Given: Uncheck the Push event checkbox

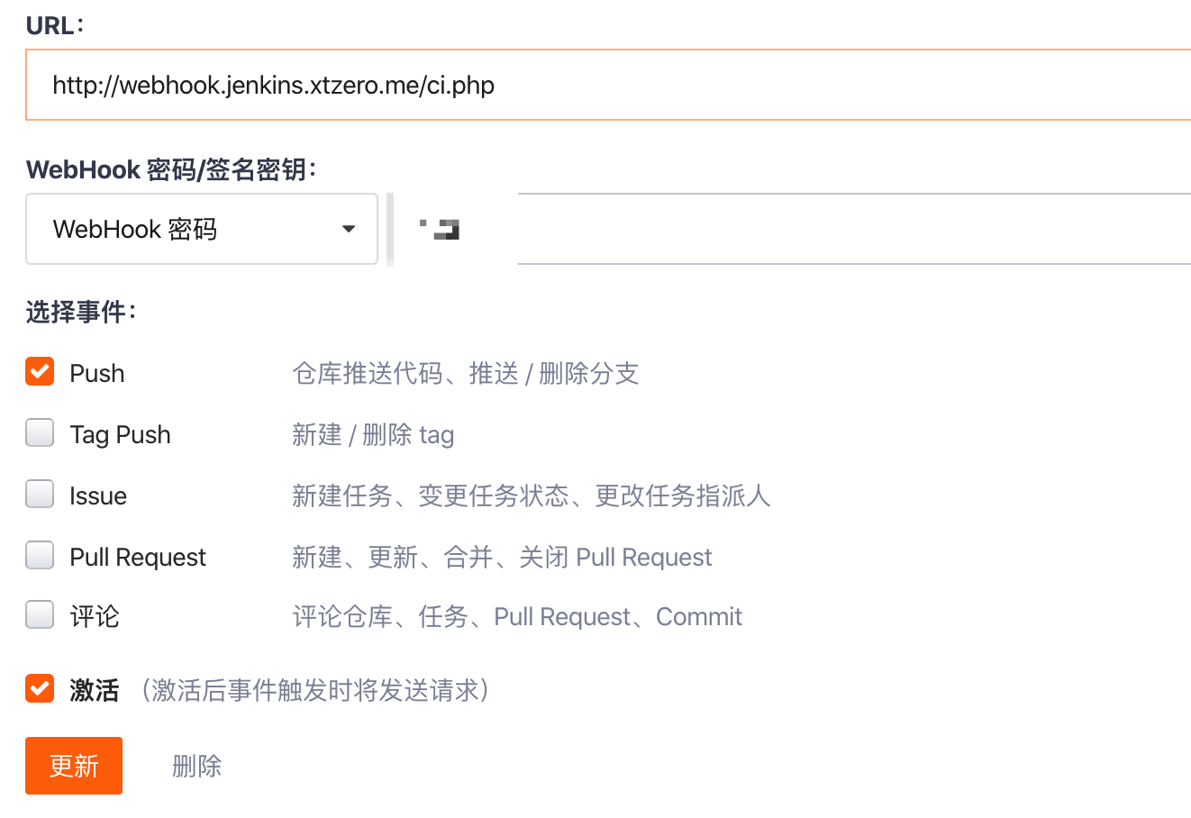Looking at the screenshot, I should [x=40, y=371].
